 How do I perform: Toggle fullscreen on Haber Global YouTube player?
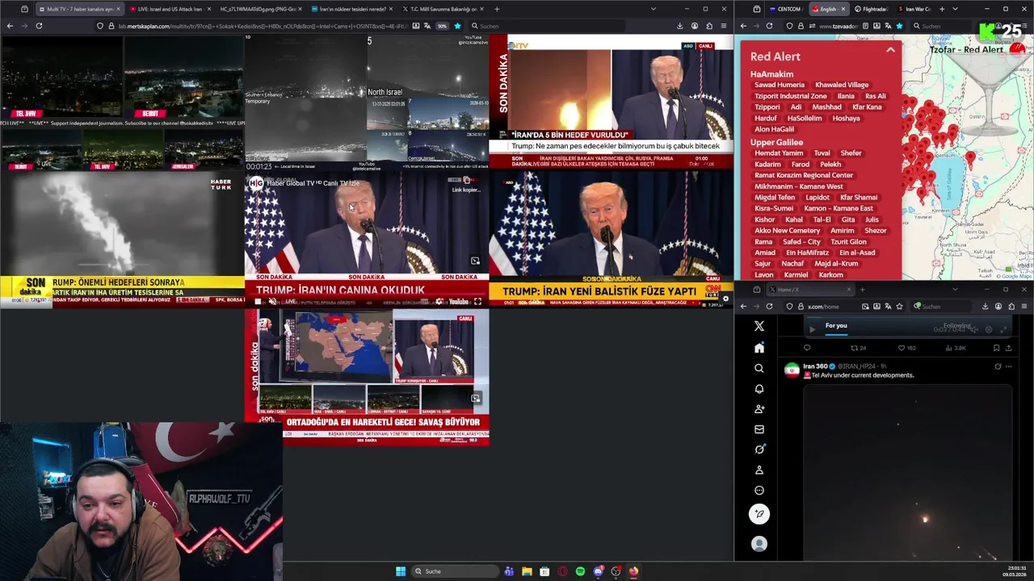click(x=477, y=302)
